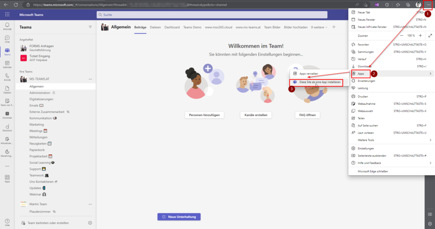Image resolution: width=435 pixels, height=229 pixels.
Task: Click the Neue Unterhaltung button
Action: (x=179, y=217)
